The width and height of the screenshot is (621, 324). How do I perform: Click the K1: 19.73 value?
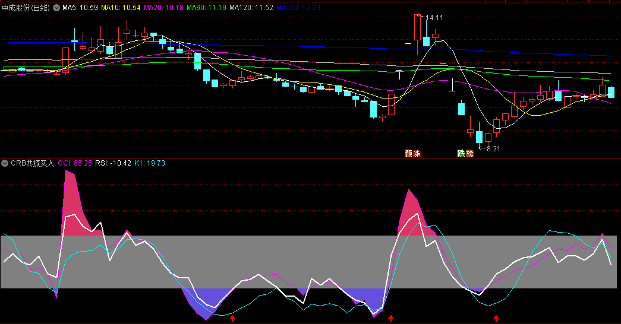click(149, 163)
